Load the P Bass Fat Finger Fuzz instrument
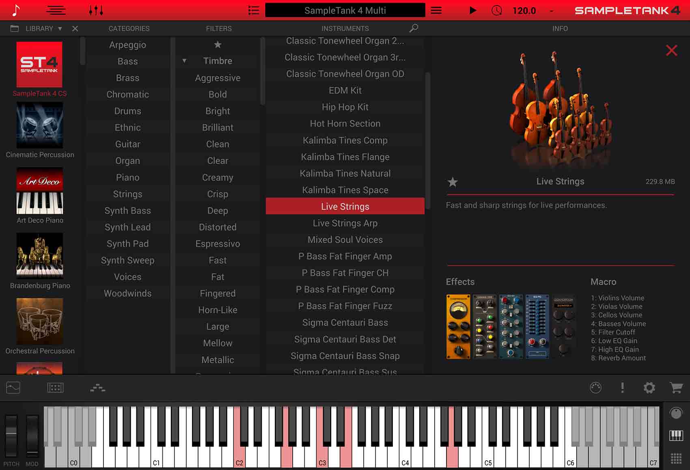The width and height of the screenshot is (690, 470). 345,306
